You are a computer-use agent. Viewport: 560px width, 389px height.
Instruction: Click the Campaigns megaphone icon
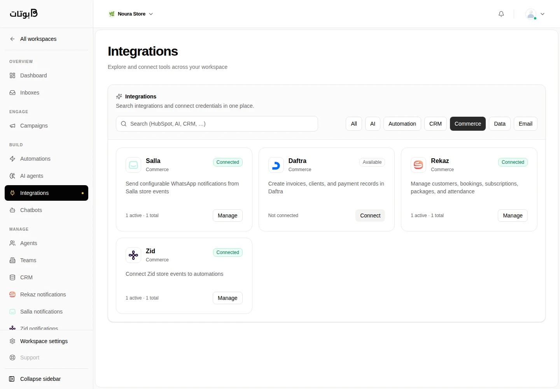(12, 126)
